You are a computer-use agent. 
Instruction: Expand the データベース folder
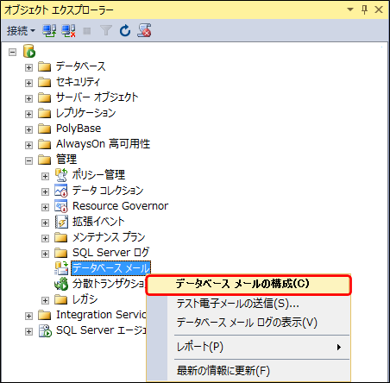tap(28, 67)
